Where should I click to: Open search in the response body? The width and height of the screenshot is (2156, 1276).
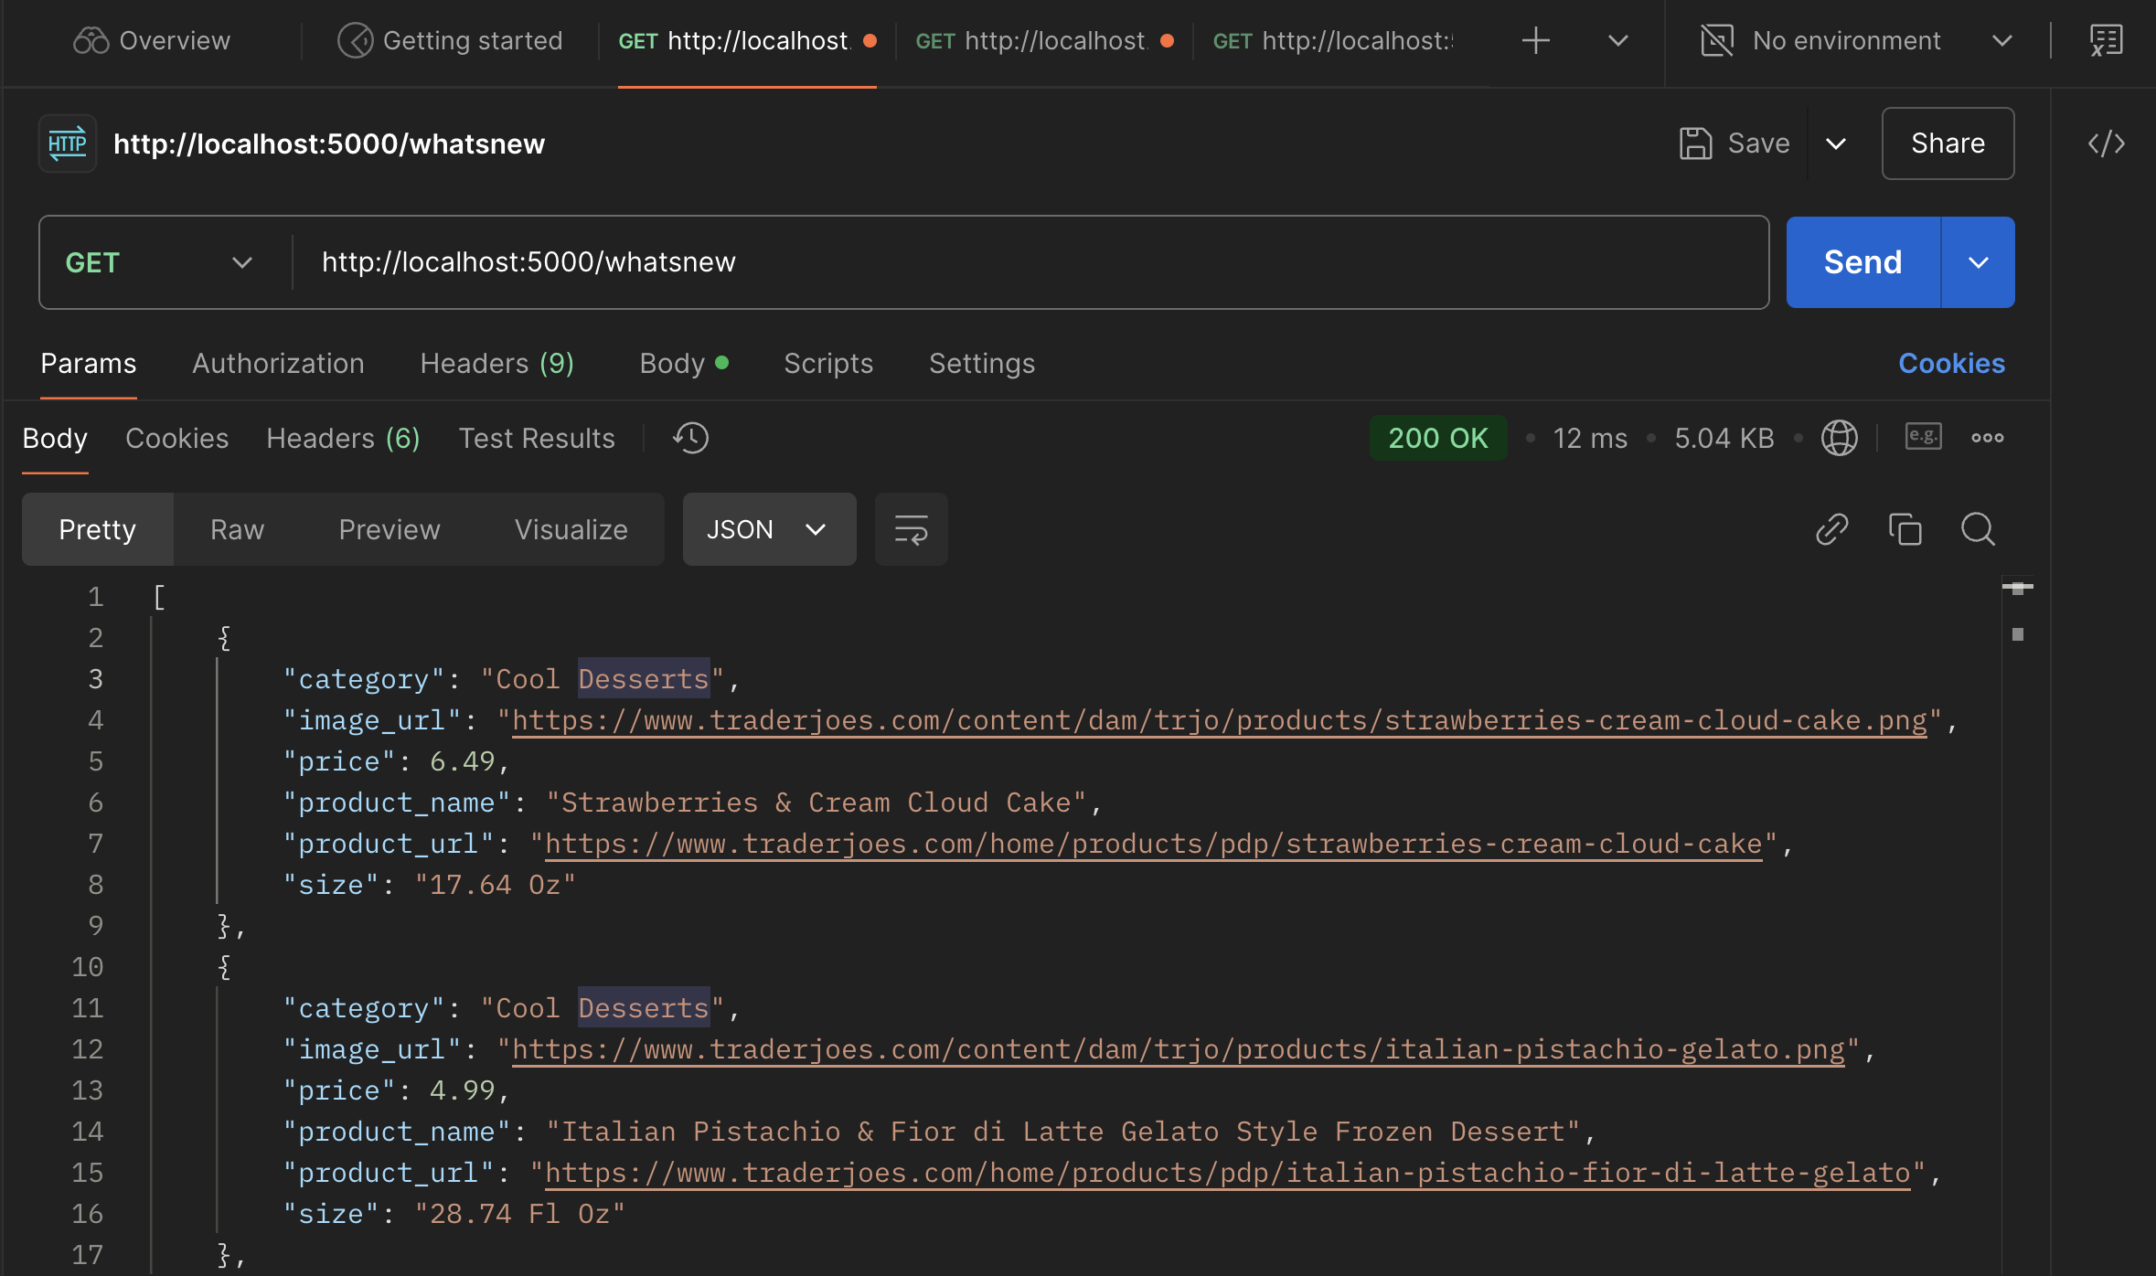[x=1978, y=529]
